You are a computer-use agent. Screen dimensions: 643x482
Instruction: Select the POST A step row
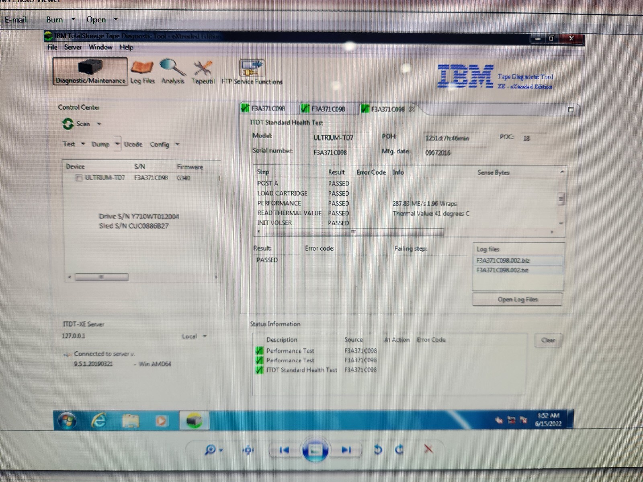point(406,183)
